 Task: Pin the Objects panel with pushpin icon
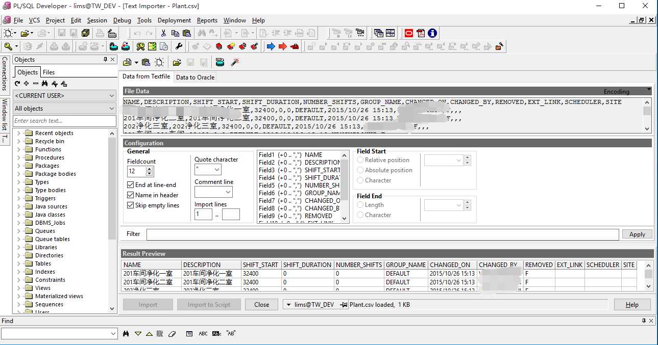pyautogui.click(x=106, y=60)
